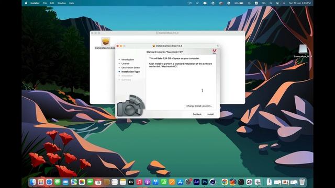335x188 pixels.
Task: Open App Store in the Dock
Action: click(x=180, y=182)
